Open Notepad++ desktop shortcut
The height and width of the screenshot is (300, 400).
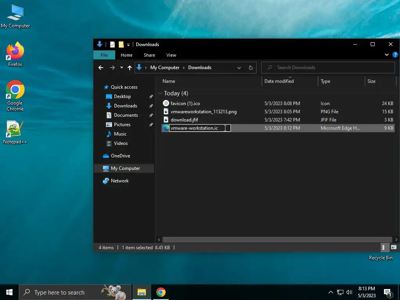[15, 132]
